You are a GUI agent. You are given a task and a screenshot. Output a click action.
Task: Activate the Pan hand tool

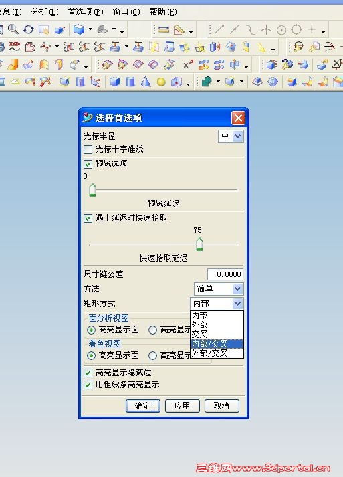tap(44, 29)
